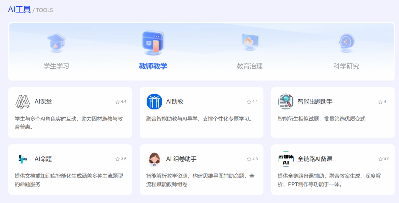Click the star rating icon on AI课堂
Viewport: 399px width, 203px height.
[x=117, y=102]
